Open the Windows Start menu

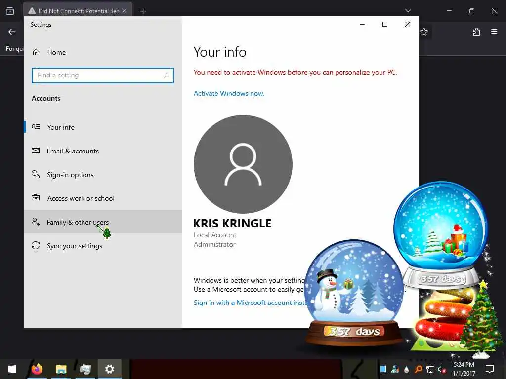12,369
